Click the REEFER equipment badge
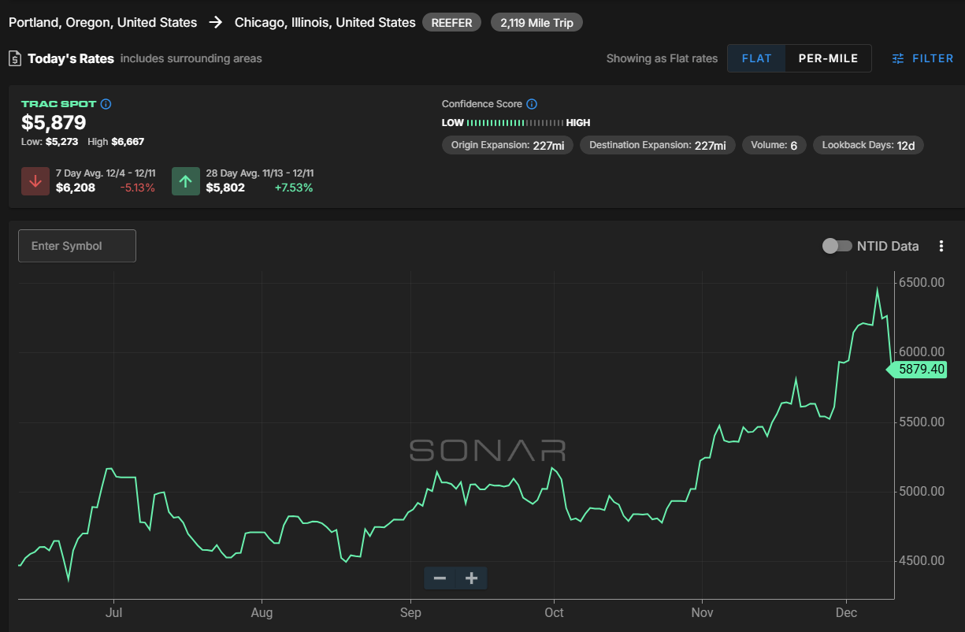The image size is (965, 632). (452, 23)
